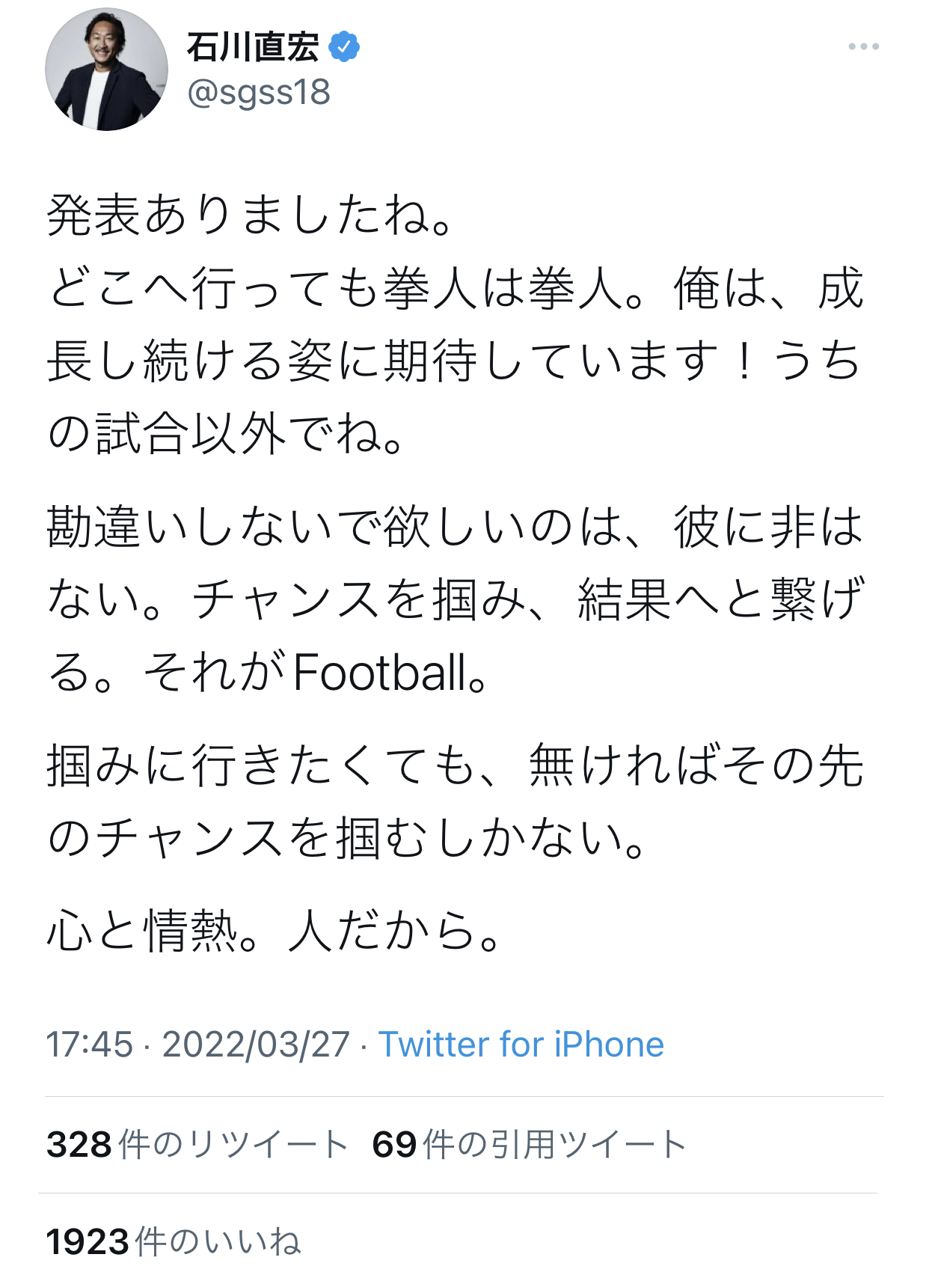Image resolution: width=929 pixels, height=1284 pixels.
Task: Tap the 17:45 timestamp
Action: coord(89,1044)
